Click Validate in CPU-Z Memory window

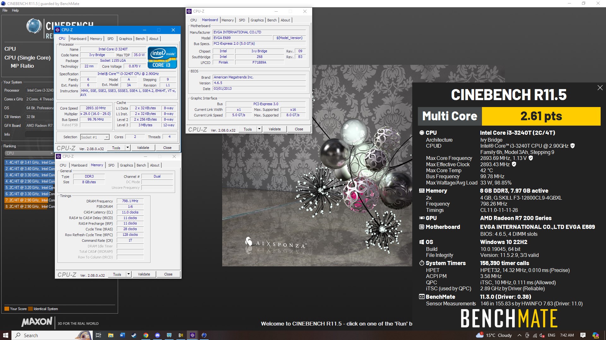[x=144, y=274]
